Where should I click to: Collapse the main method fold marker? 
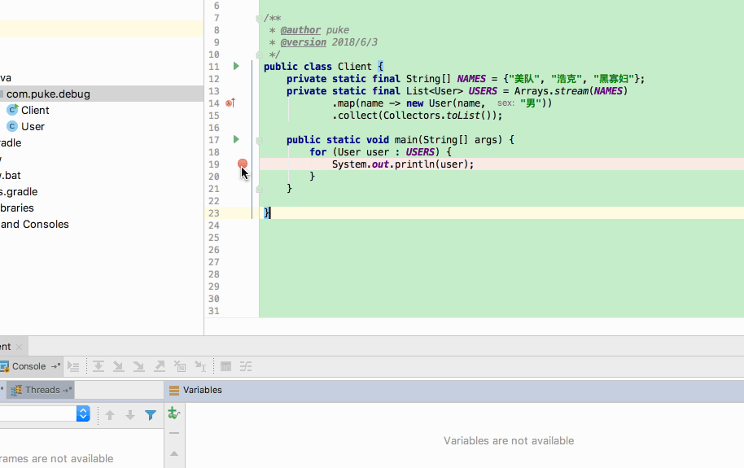point(259,141)
